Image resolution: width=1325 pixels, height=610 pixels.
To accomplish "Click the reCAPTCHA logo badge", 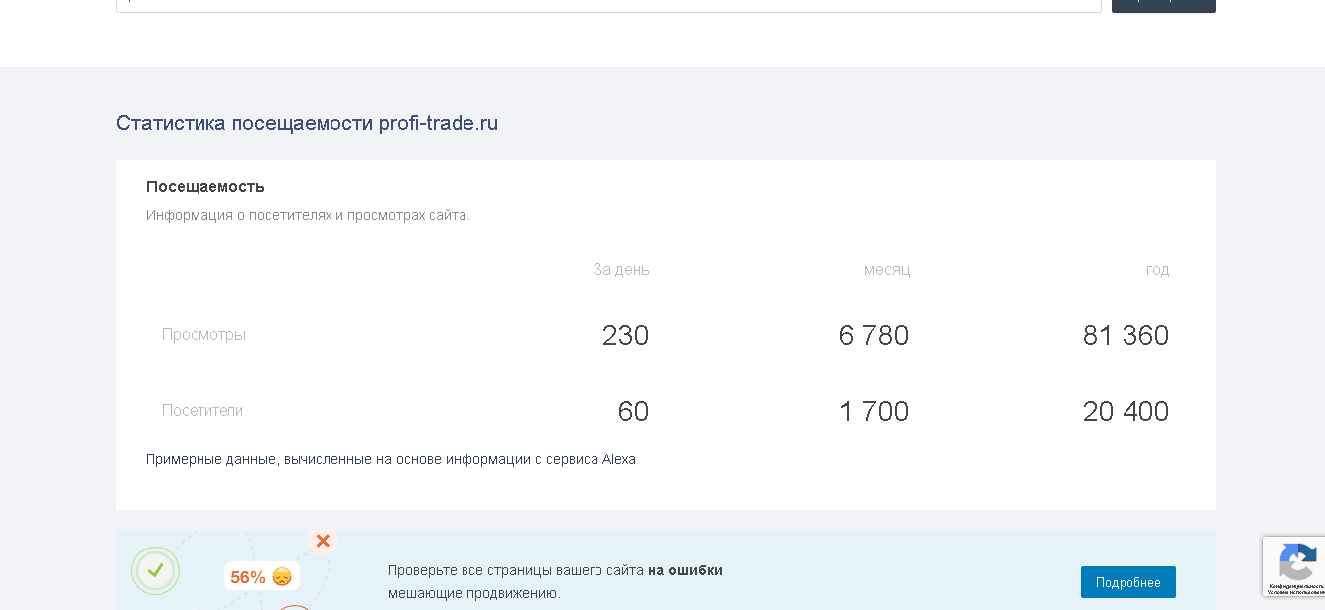I will [1296, 564].
